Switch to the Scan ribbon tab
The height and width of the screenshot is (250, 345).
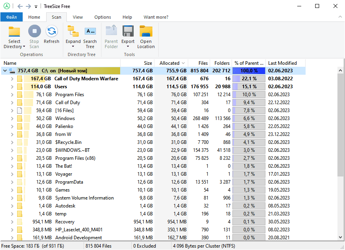(57, 17)
